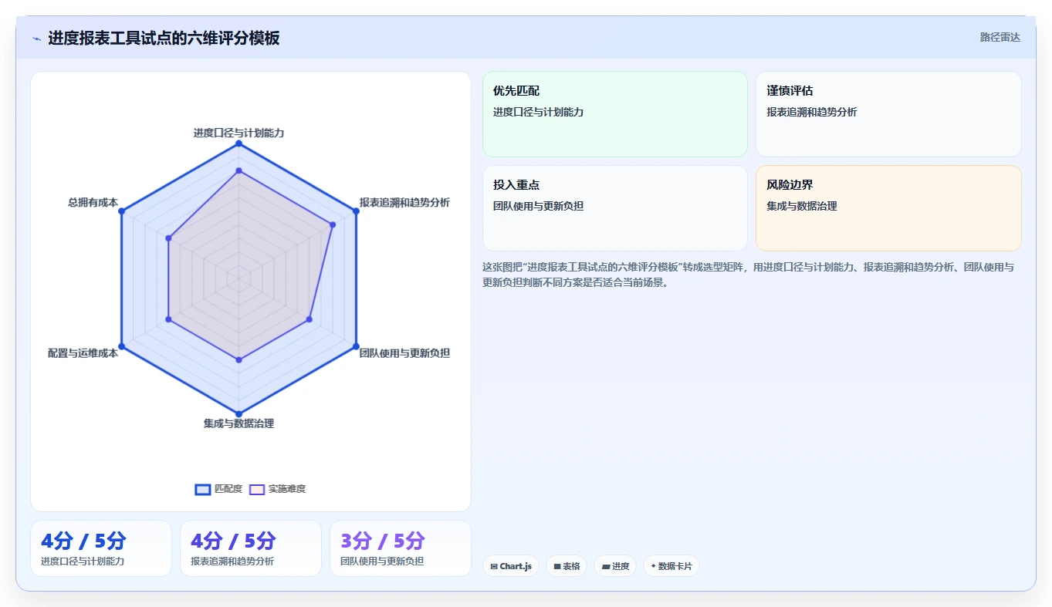This screenshot has width=1052, height=607.
Task: Click 实施难度 inner point on 进度口径与计划能力 axis
Action: [238, 170]
